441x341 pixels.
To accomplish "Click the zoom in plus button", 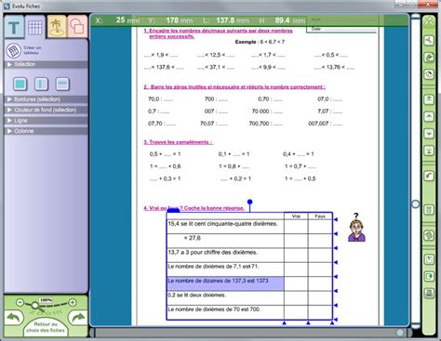I will coord(73,302).
